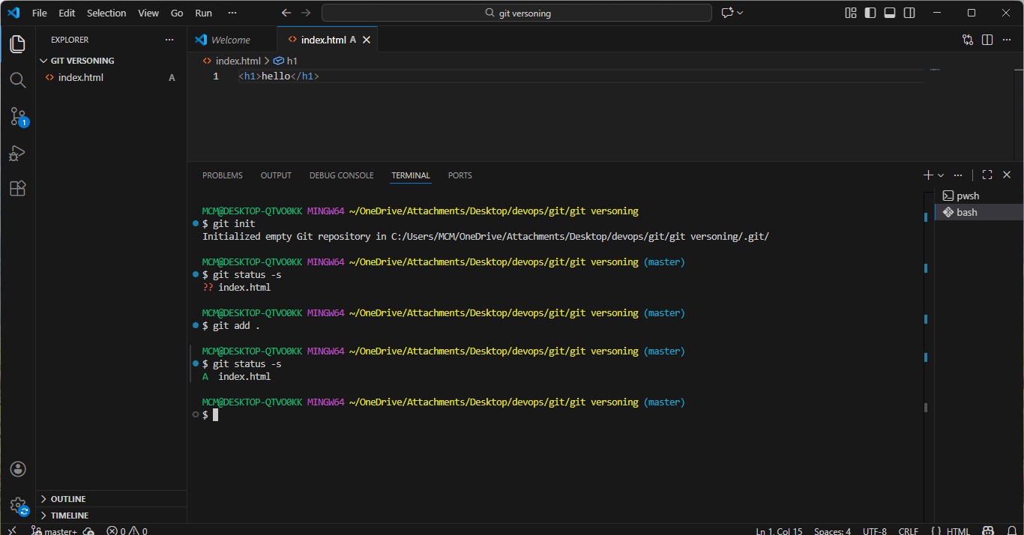Switch to the PROBLEMS panel tab
This screenshot has height=535, width=1024.
(x=223, y=175)
